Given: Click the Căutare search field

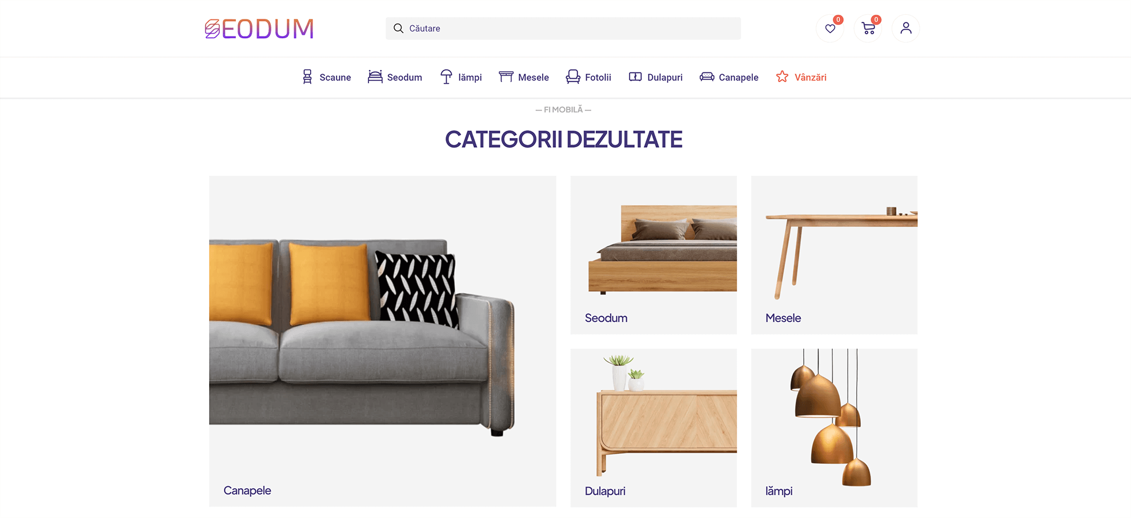Looking at the screenshot, I should pos(563,29).
